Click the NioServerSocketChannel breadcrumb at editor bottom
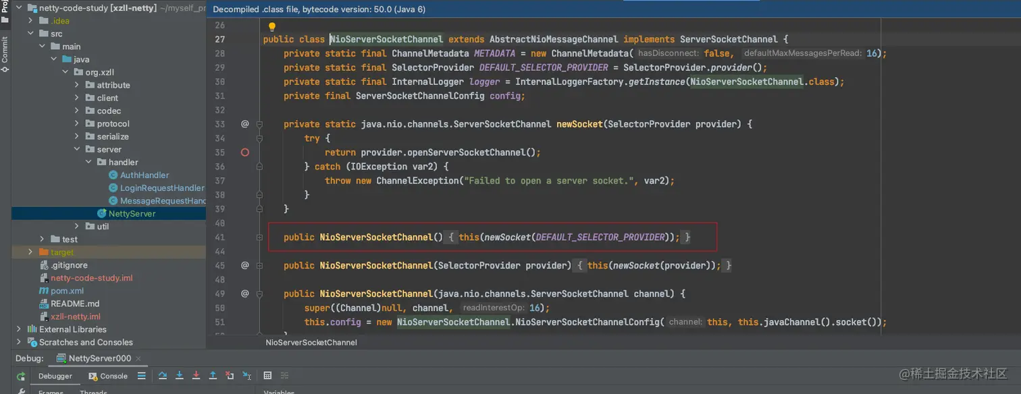1021x394 pixels. [311, 342]
